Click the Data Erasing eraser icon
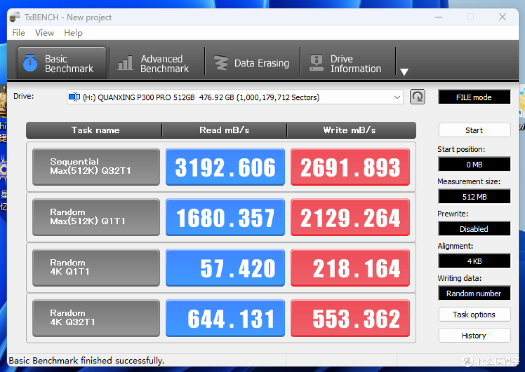This screenshot has height=372, width=525. point(221,63)
